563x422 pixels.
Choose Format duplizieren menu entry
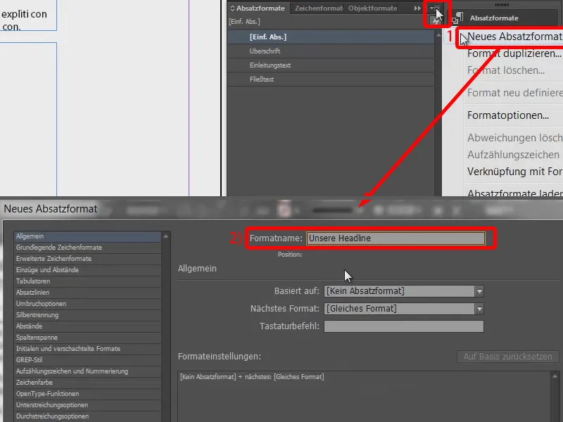pyautogui.click(x=514, y=53)
